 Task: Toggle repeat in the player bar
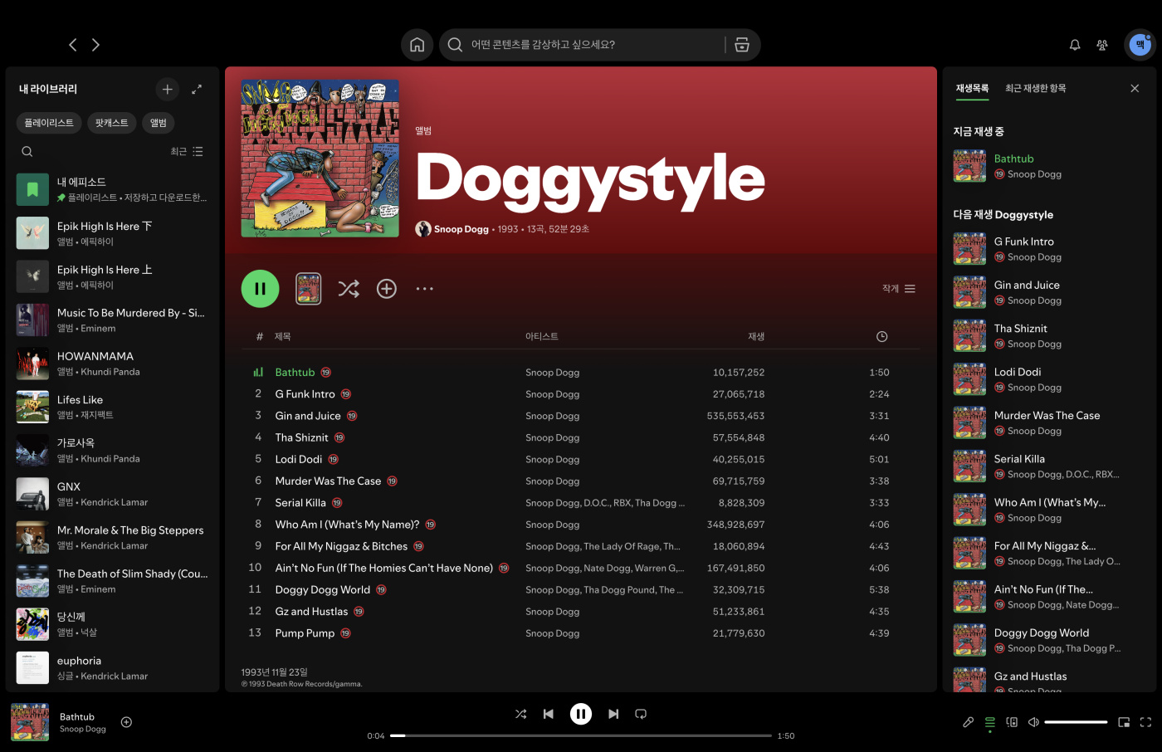tap(641, 714)
